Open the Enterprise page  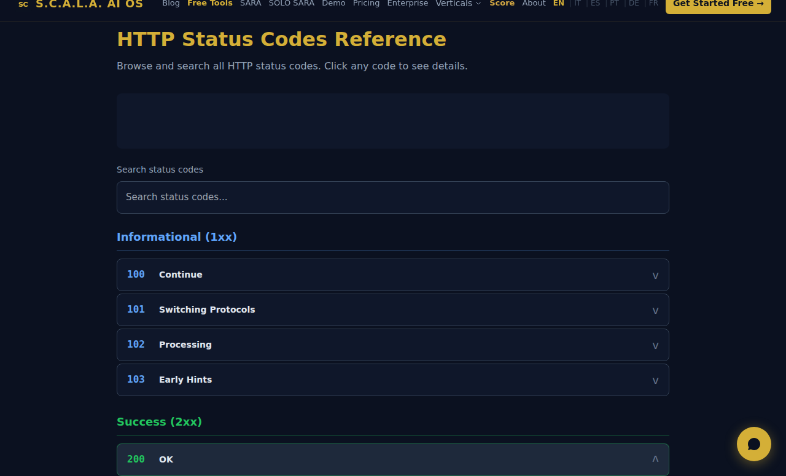(408, 4)
